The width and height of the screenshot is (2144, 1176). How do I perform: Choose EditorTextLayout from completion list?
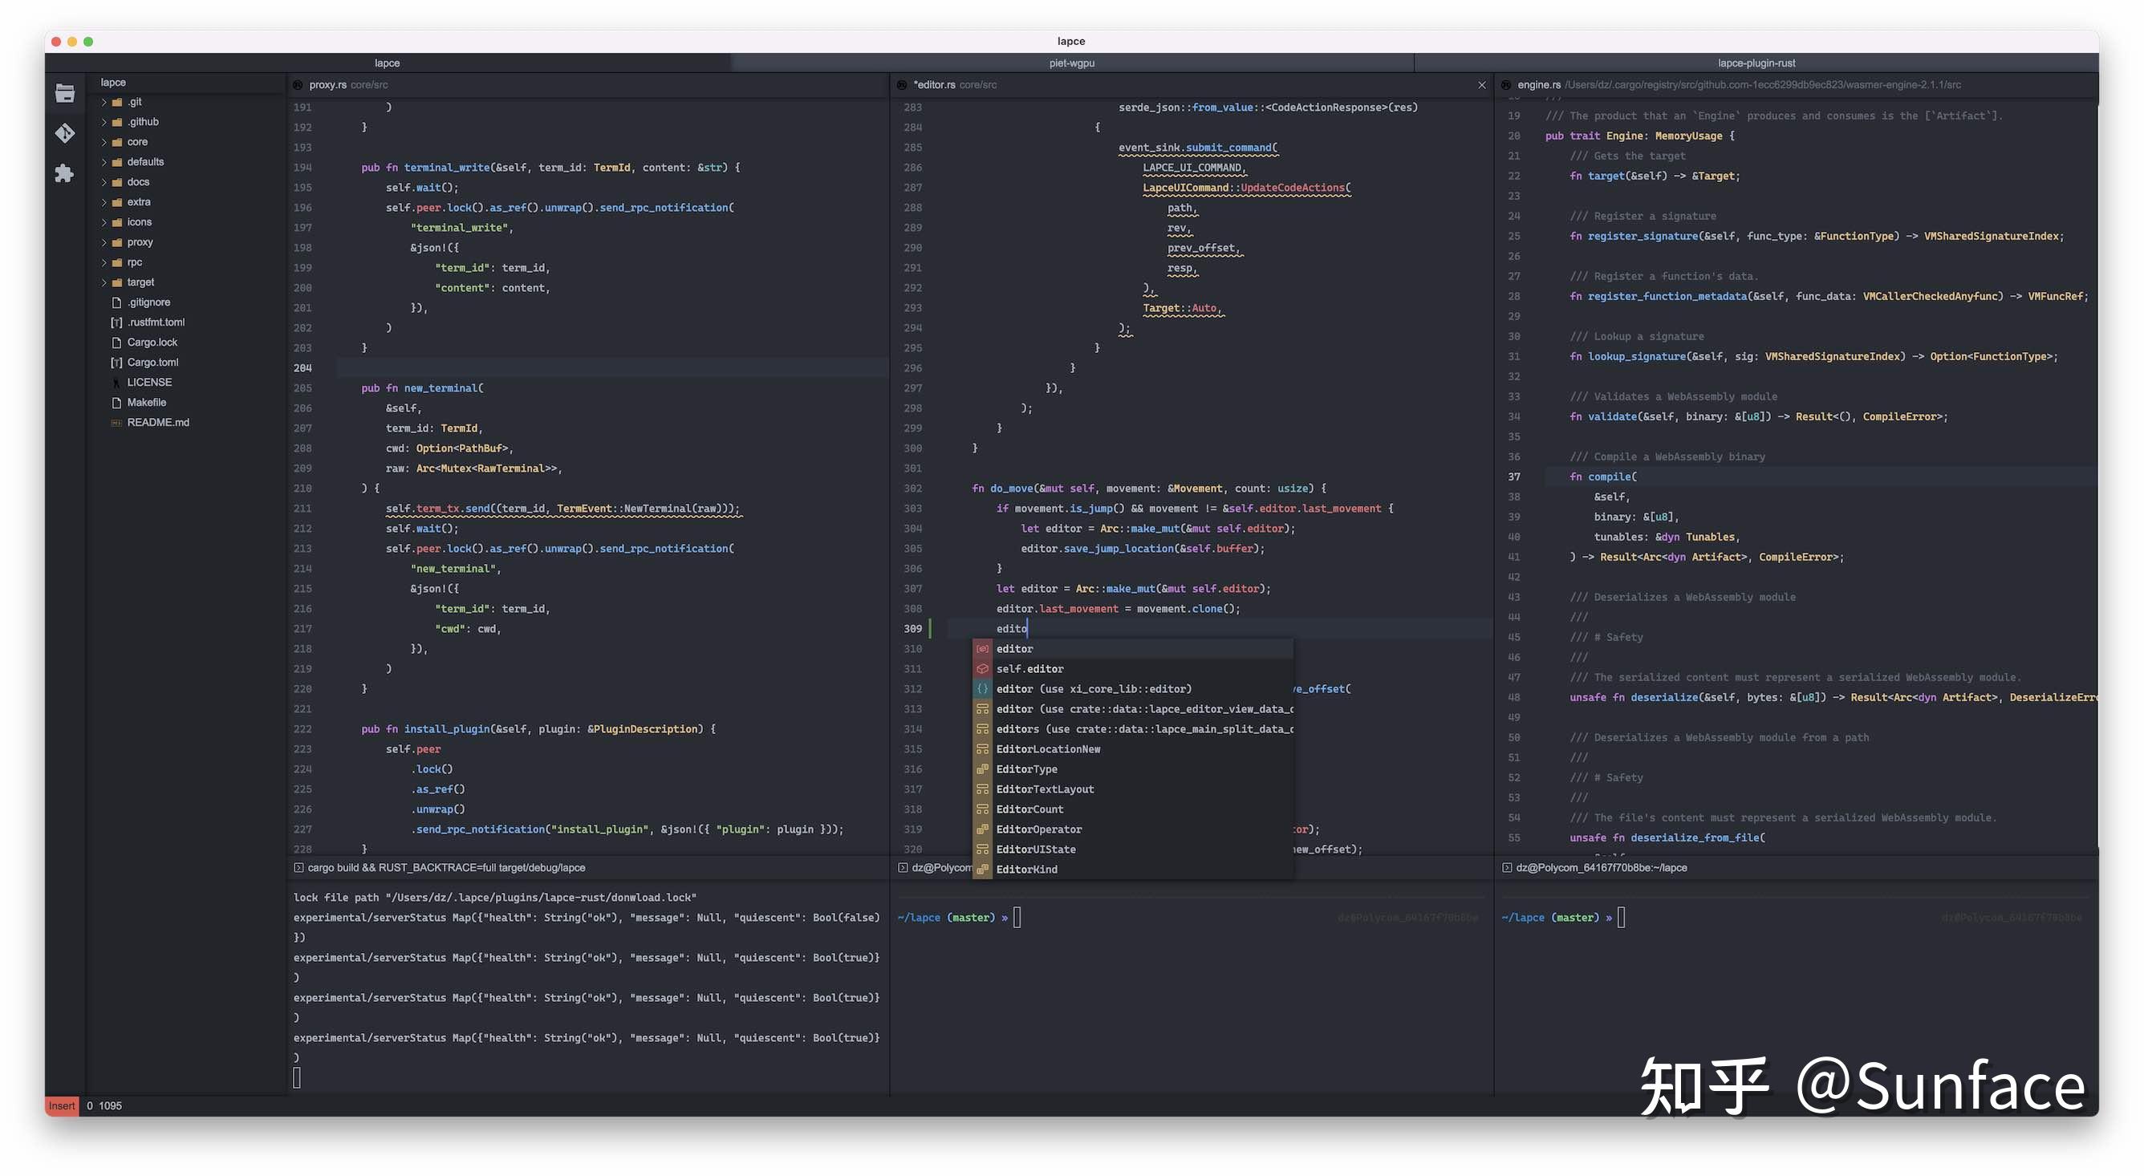point(1045,789)
